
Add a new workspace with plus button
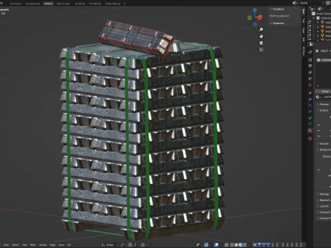[x=124, y=3]
